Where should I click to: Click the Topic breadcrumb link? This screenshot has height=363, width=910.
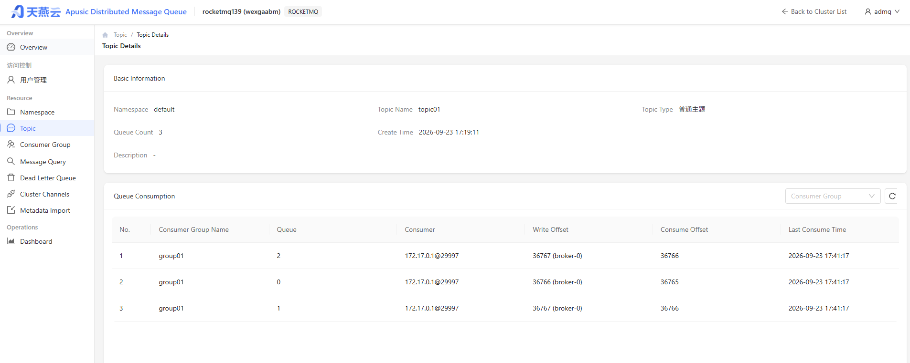click(120, 35)
